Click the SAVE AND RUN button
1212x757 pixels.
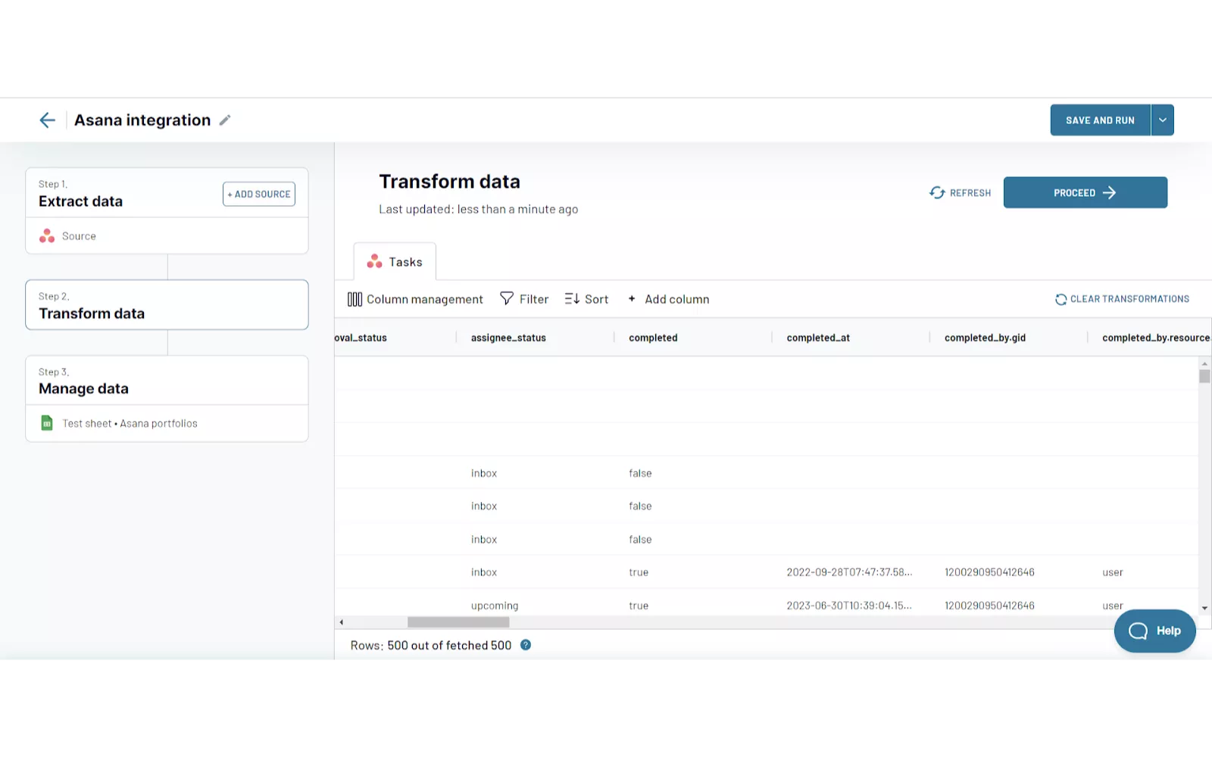click(1100, 120)
